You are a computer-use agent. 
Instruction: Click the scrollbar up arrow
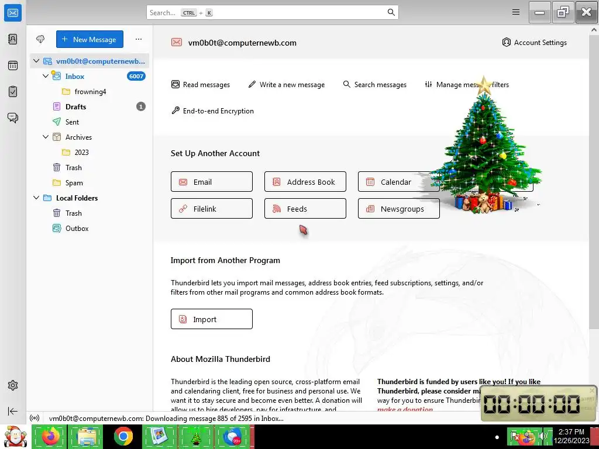point(594,29)
